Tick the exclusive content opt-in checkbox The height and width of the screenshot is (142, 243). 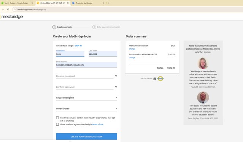[57, 118]
